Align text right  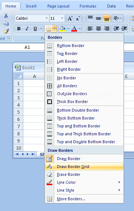click(x=106, y=29)
